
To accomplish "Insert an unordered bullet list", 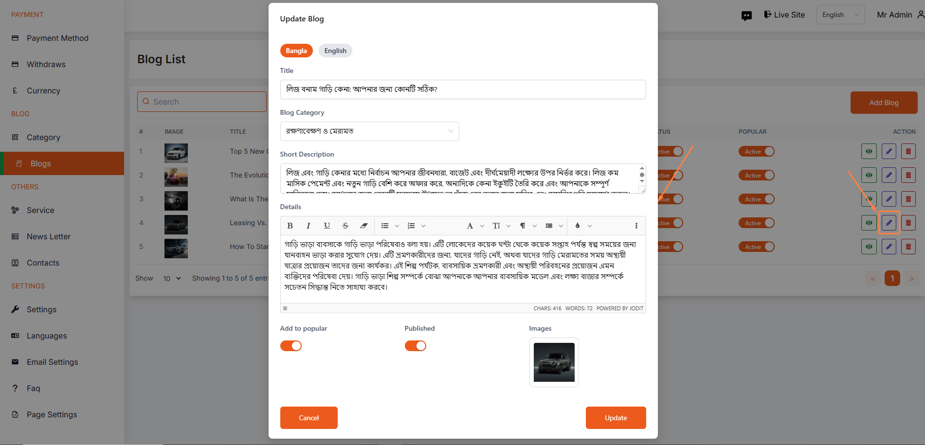I will click(x=385, y=226).
